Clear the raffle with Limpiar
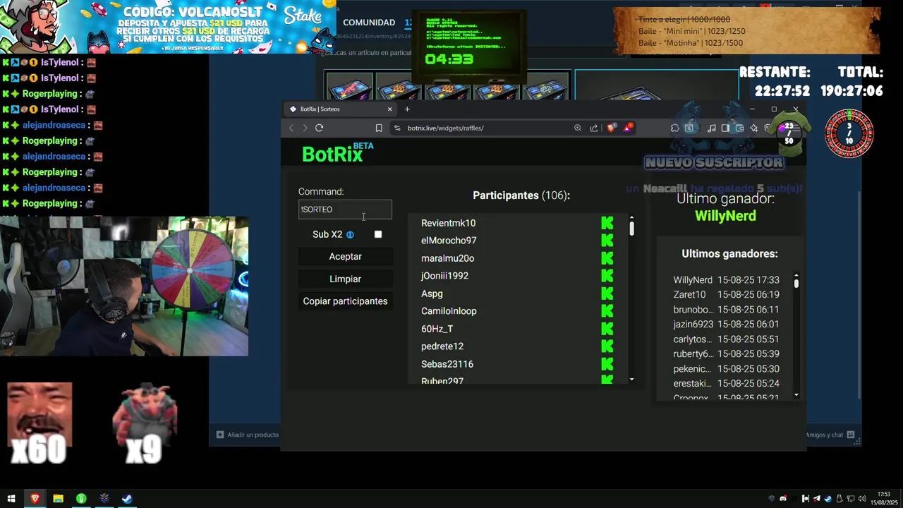This screenshot has height=508, width=903. [345, 279]
